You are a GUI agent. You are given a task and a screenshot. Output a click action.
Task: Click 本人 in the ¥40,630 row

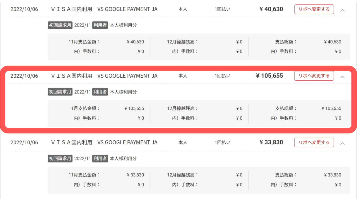pos(183,9)
